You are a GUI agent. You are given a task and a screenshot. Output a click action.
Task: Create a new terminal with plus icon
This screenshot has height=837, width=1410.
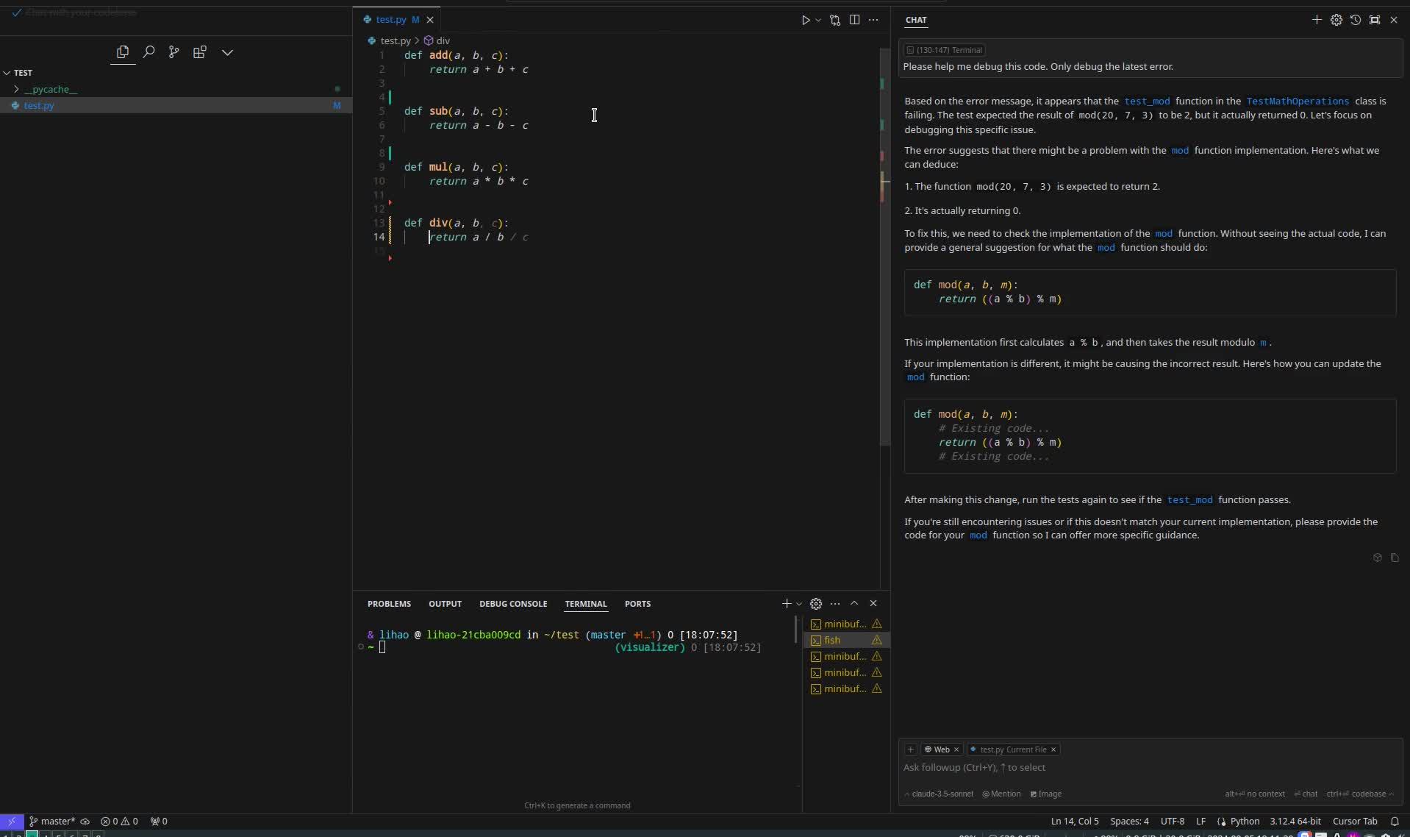coord(787,604)
